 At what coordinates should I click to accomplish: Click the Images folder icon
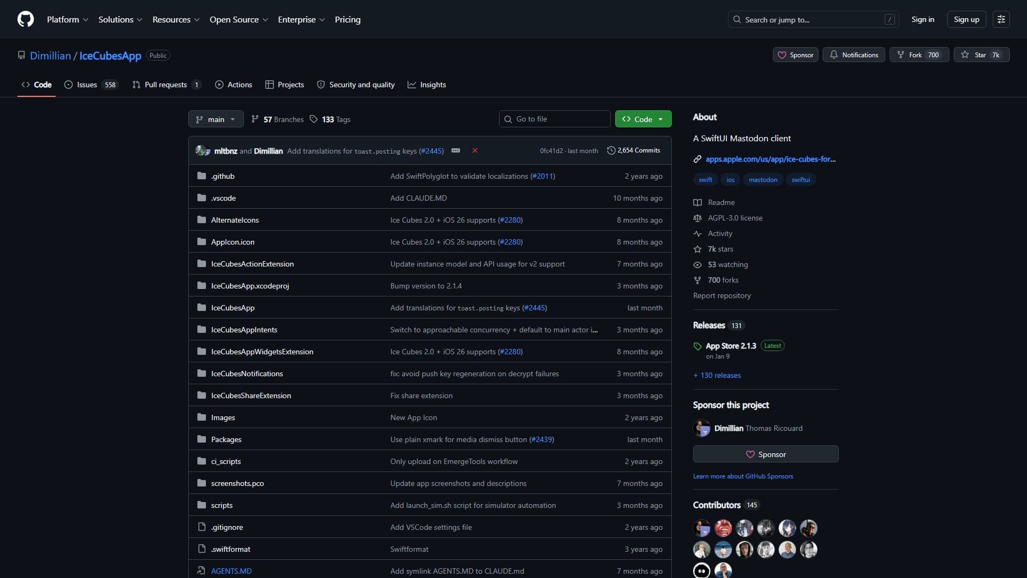coord(202,417)
